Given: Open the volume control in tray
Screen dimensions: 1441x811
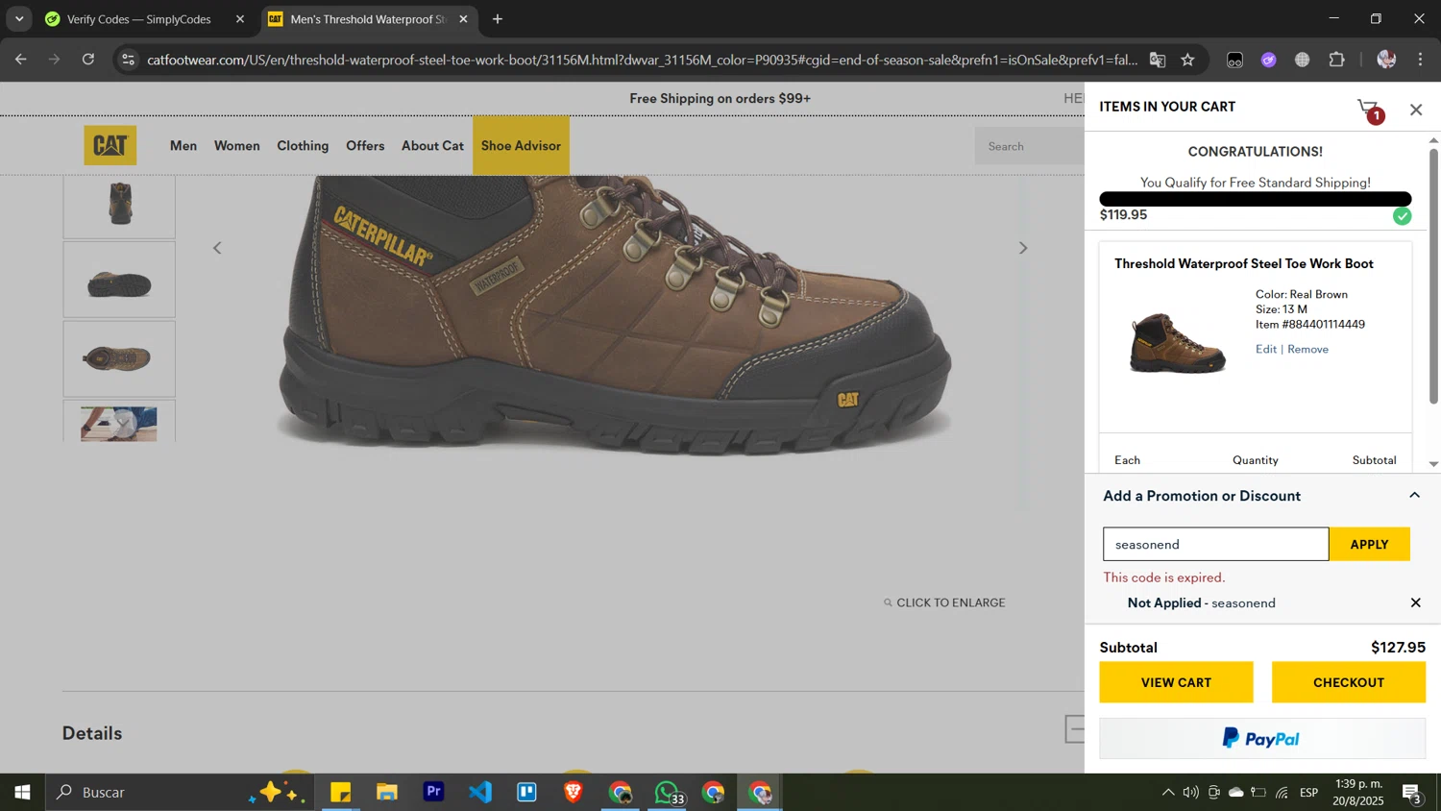Looking at the screenshot, I should tap(1190, 793).
